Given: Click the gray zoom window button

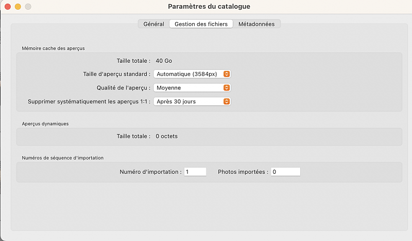Looking at the screenshot, I should (x=28, y=7).
